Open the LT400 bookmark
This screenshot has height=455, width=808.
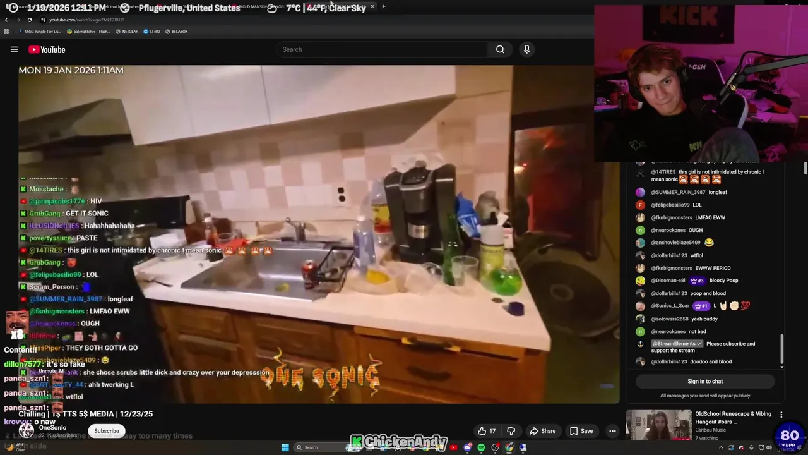(x=151, y=31)
